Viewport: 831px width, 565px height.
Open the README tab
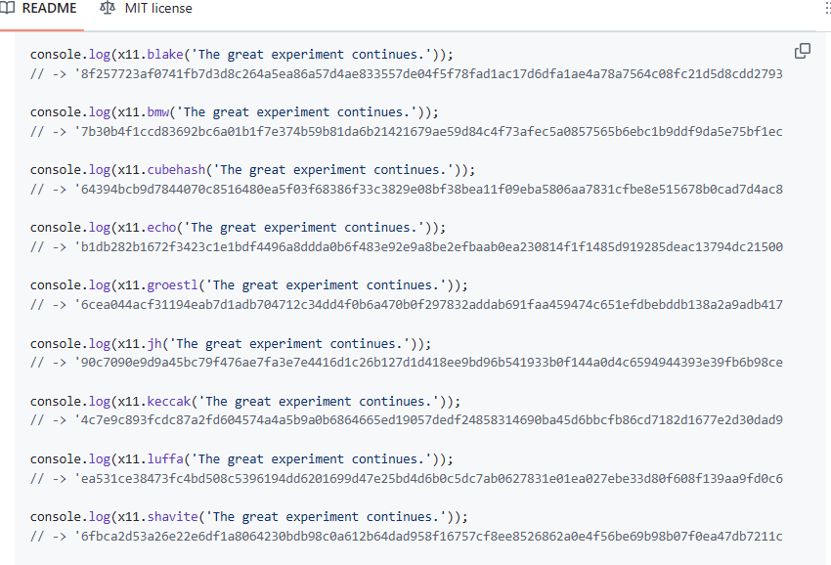tap(38, 9)
